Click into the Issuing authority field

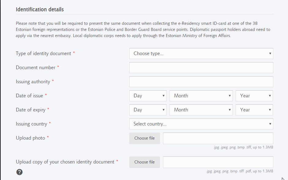(x=201, y=82)
